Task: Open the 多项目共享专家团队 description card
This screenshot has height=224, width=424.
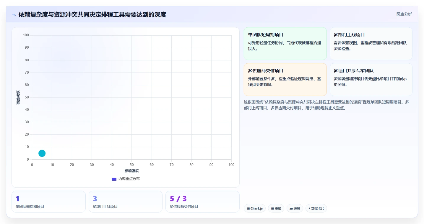Action: tap(371, 80)
